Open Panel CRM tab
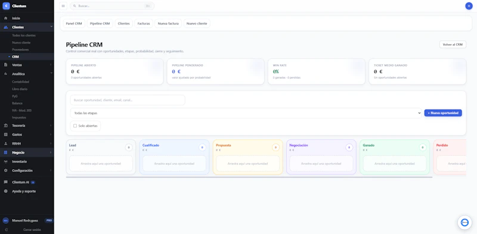The image size is (477, 234). [74, 23]
